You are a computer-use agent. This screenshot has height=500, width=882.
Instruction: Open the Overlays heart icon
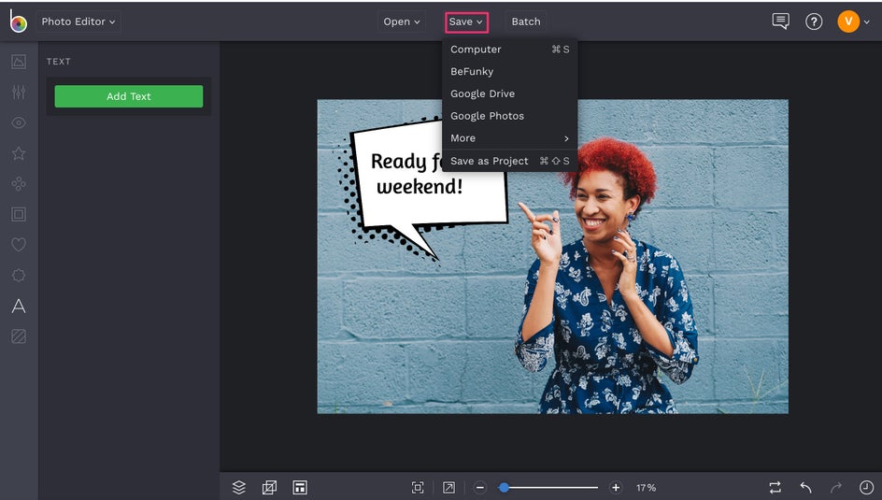pyautogui.click(x=19, y=245)
